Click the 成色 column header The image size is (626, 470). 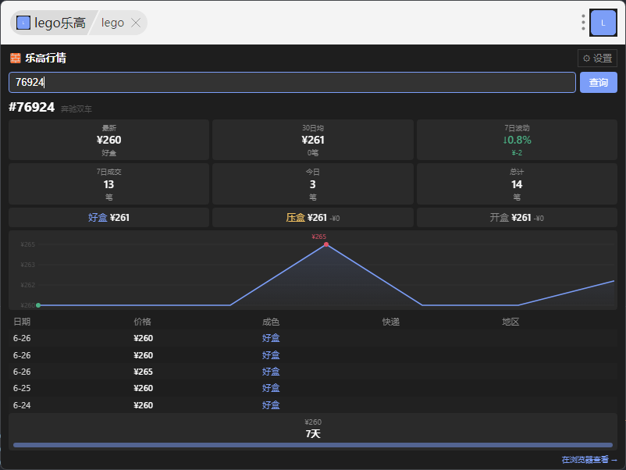click(271, 322)
